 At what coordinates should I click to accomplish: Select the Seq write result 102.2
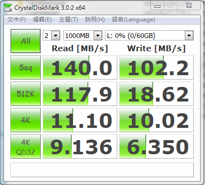pos(156,67)
